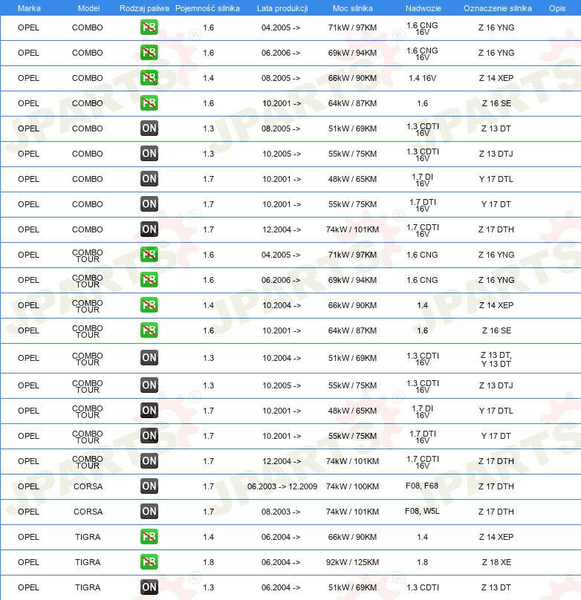This screenshot has width=581, height=600.
Task: Click petrol icon in Tigra Z 18 XE row
Action: [x=149, y=562]
